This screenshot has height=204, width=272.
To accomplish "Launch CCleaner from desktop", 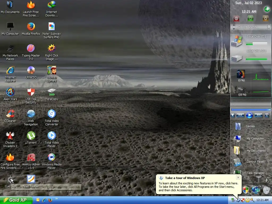I will coord(10,116).
